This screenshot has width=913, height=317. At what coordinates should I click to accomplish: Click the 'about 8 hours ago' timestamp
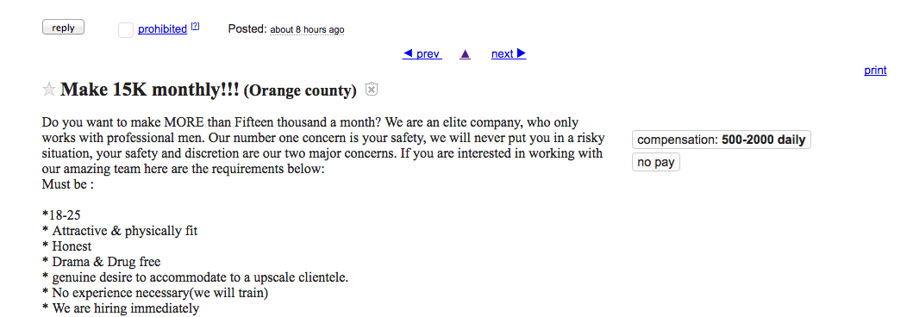point(307,29)
